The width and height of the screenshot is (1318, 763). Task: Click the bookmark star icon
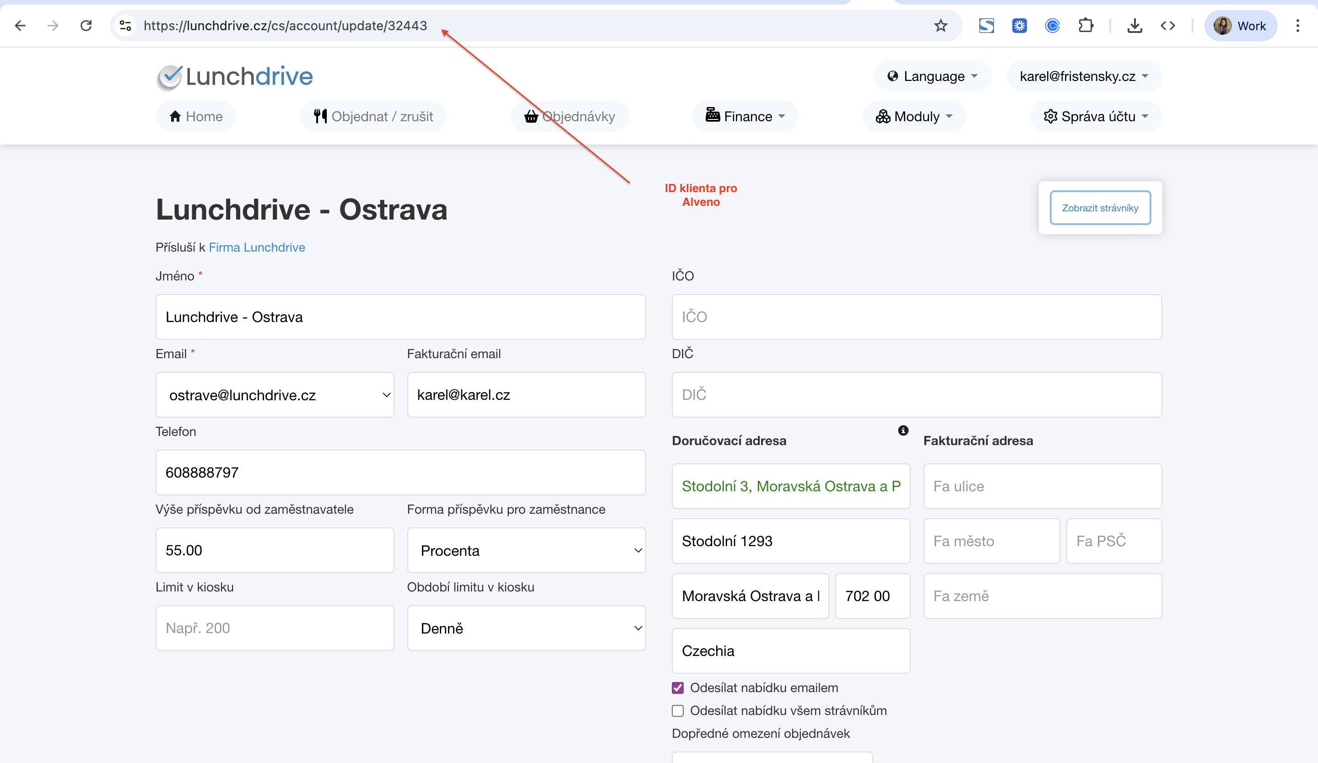tap(940, 26)
